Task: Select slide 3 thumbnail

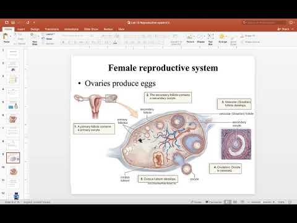Action: [x=13, y=80]
